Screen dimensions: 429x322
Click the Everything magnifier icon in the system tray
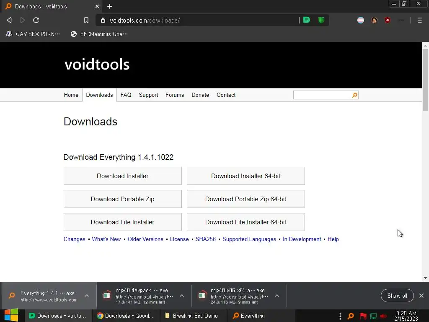[351, 316]
